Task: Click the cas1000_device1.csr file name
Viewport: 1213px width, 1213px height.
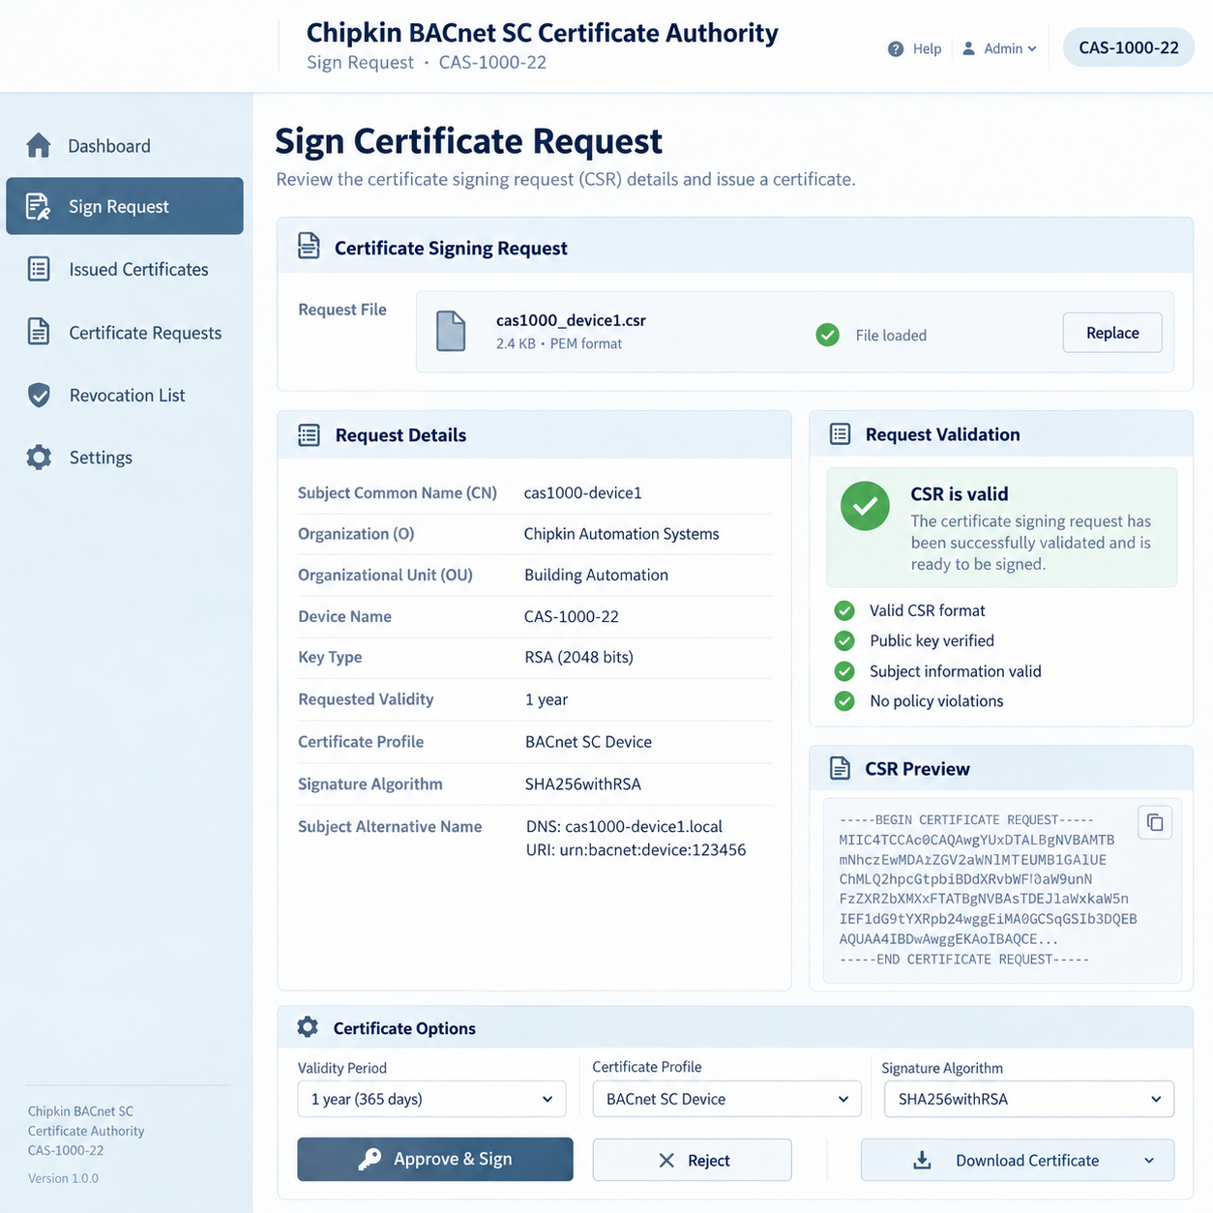Action: [571, 320]
